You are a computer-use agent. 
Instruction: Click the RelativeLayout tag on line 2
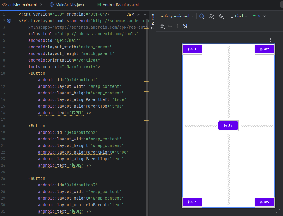click(37, 21)
